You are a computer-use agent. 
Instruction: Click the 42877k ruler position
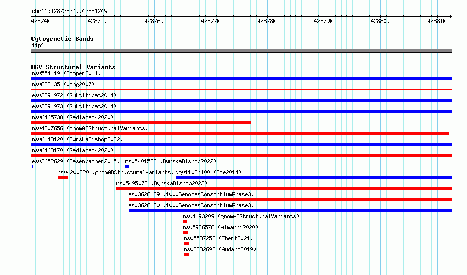click(x=210, y=21)
